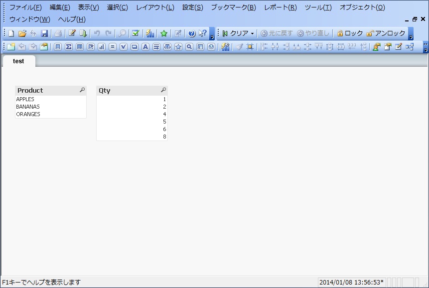Create a Statistics Box sigma icon

point(69,47)
